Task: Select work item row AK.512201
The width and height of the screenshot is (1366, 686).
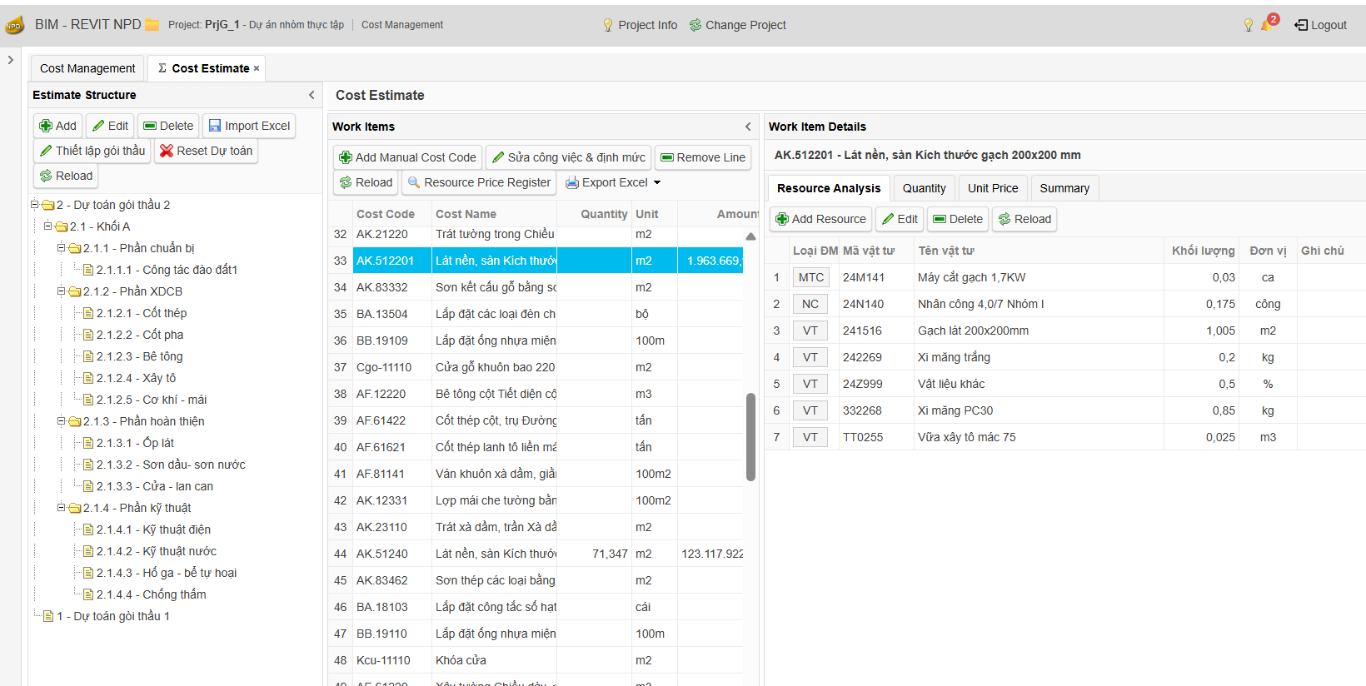Action: click(536, 261)
